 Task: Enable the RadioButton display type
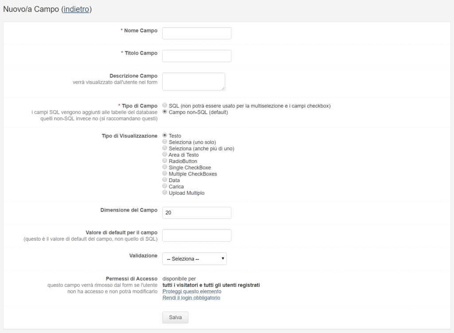(x=165, y=161)
